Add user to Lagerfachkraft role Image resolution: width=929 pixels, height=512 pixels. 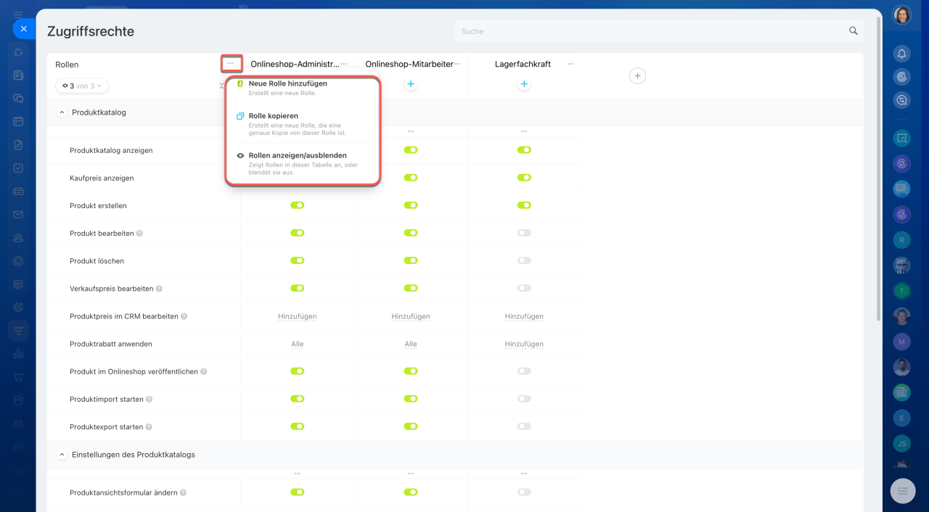click(x=524, y=84)
